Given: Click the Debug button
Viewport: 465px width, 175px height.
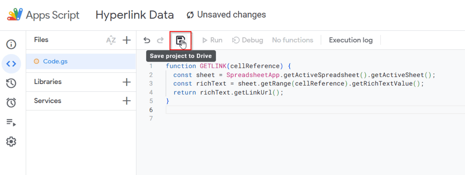Looking at the screenshot, I should 247,40.
